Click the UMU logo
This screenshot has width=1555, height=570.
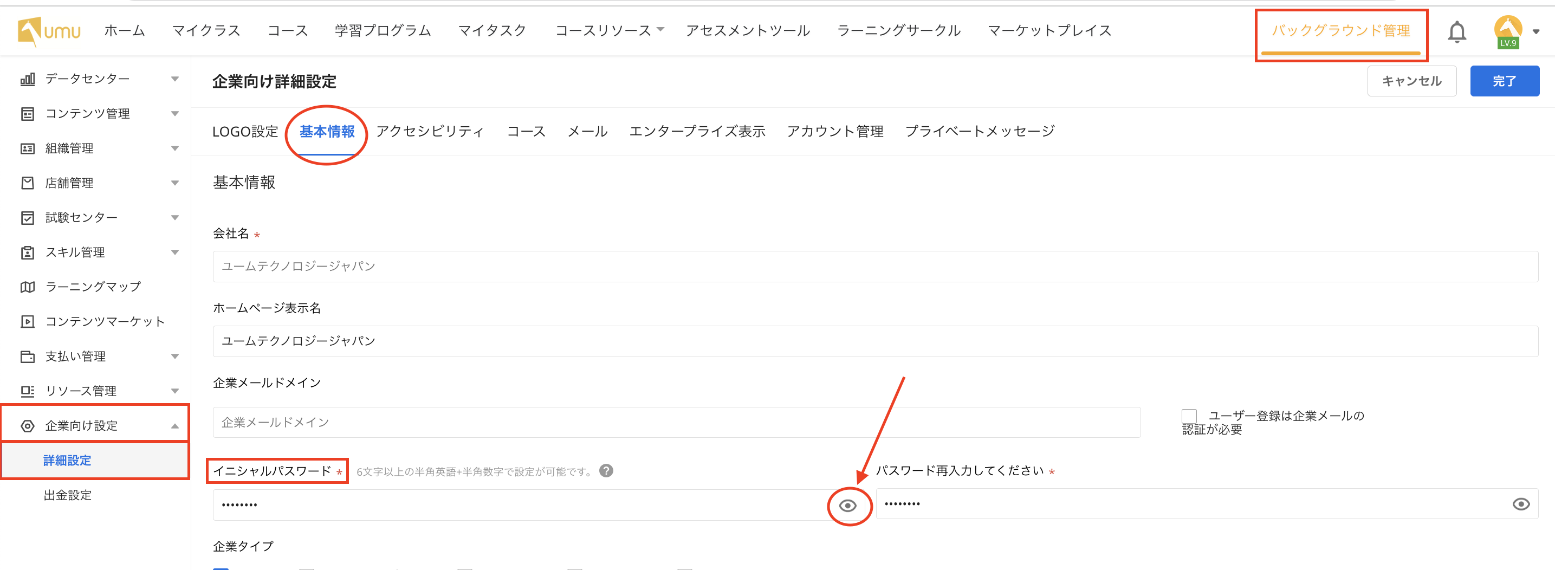(x=49, y=31)
